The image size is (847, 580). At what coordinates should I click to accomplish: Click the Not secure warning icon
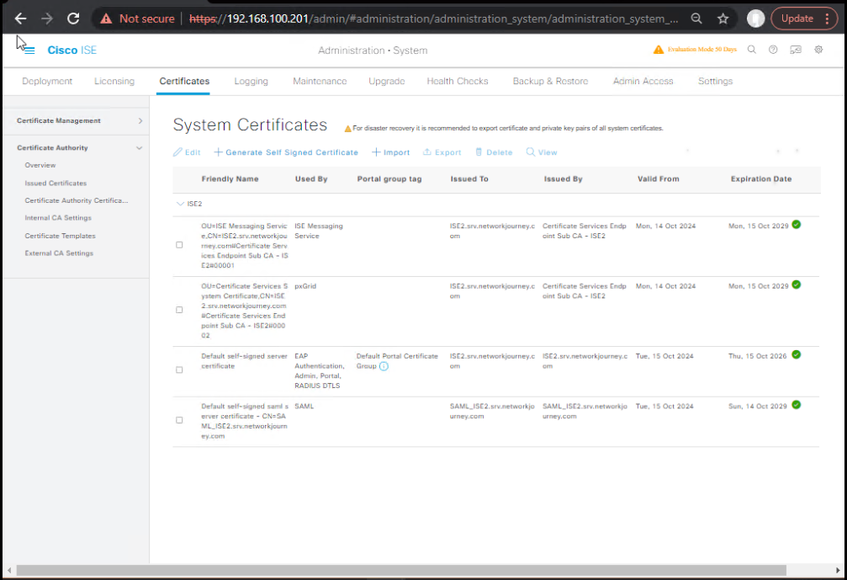coord(107,19)
